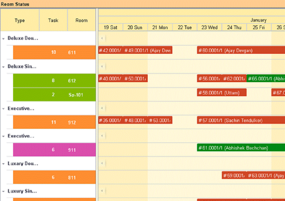285x201 pixels.
Task: Collapse the Executive... group above room 912
Action: tap(3, 109)
